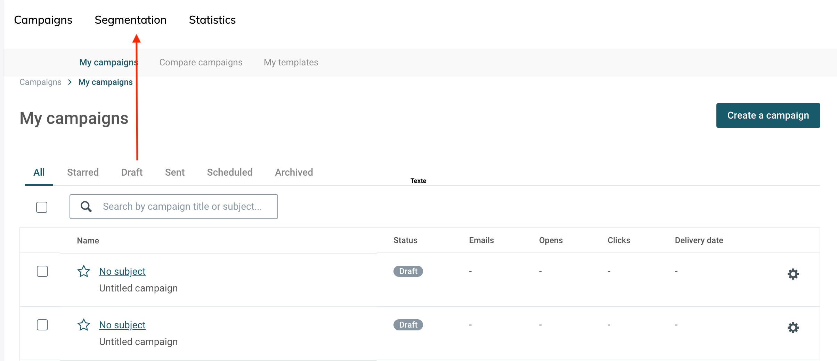
Task: Open settings gear for second campaign row
Action: coord(793,328)
